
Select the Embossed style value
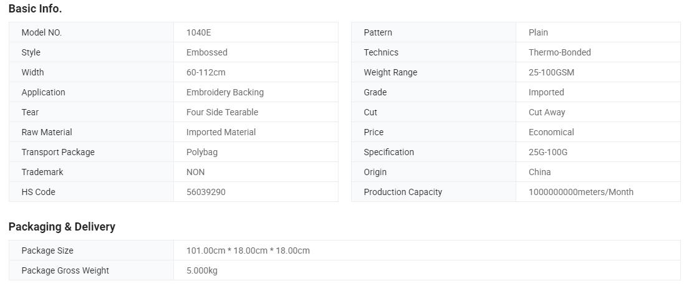pyautogui.click(x=207, y=52)
